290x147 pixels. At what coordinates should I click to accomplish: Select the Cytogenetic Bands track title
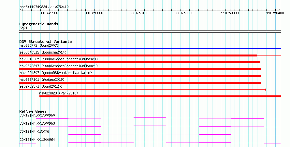coord(39,24)
